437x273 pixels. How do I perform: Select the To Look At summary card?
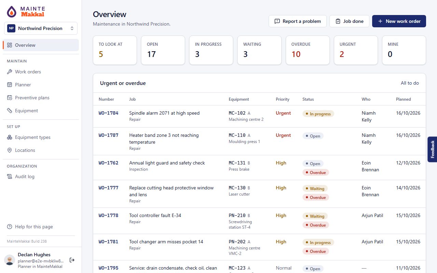tap(115, 50)
